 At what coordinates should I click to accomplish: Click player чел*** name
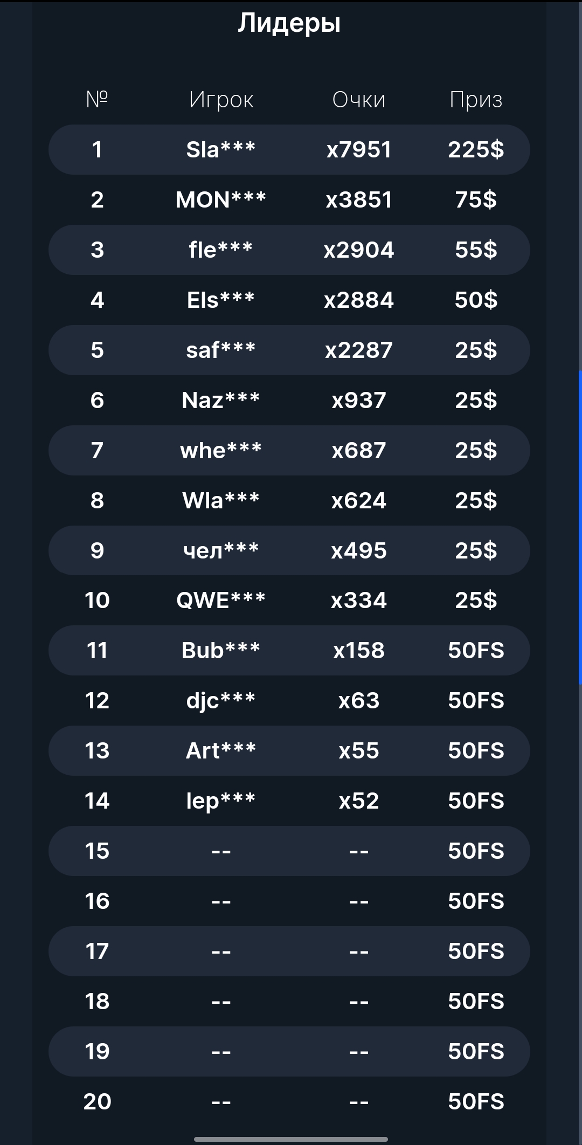221,550
